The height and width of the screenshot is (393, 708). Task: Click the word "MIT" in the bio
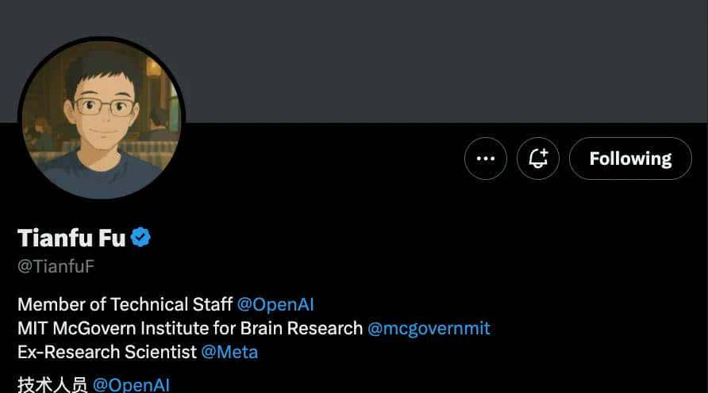(x=32, y=328)
